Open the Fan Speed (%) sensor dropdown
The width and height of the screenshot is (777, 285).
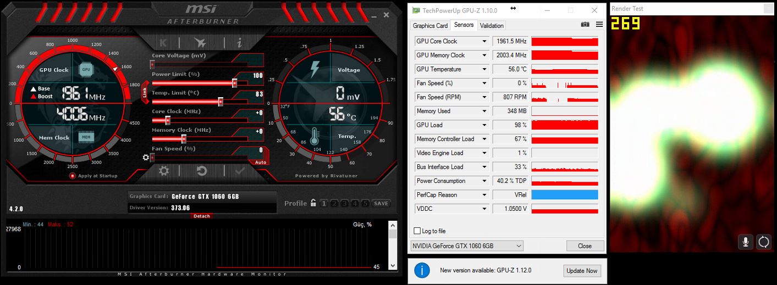click(484, 83)
